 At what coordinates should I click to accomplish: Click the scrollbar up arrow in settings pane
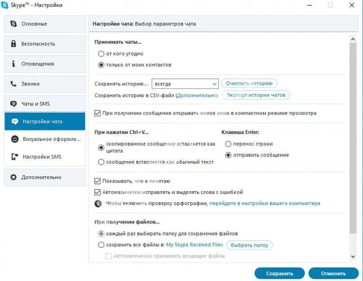353,40
